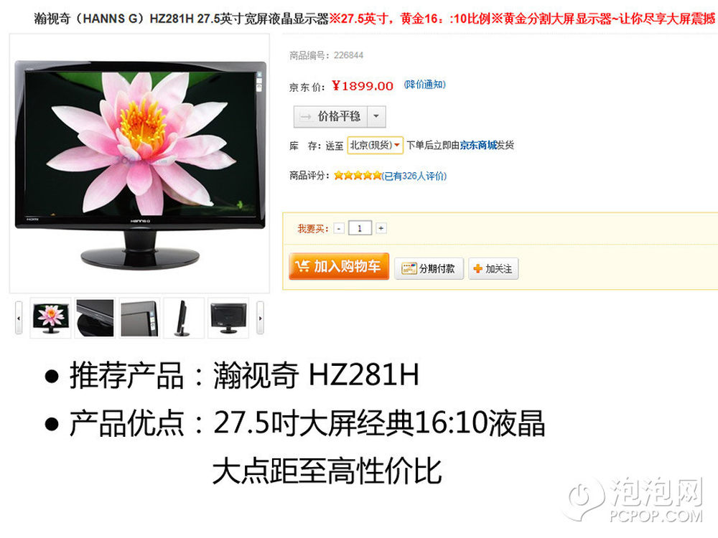718x538 pixels.
Task: Open the 已有326人评价 reviews link
Action: [414, 176]
